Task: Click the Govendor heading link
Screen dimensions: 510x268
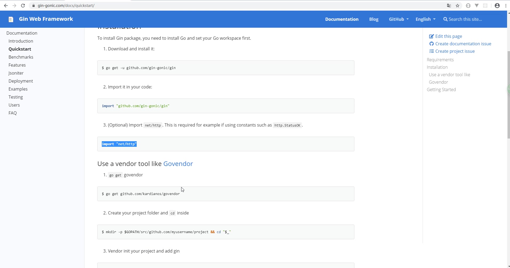Action: tap(178, 164)
